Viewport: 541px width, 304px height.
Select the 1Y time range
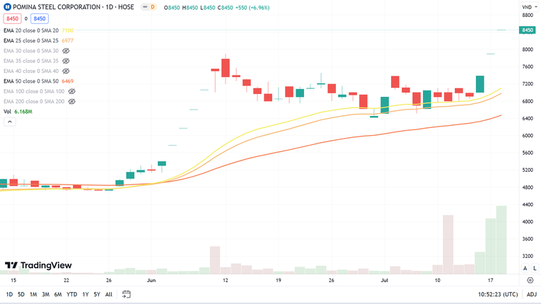86,294
